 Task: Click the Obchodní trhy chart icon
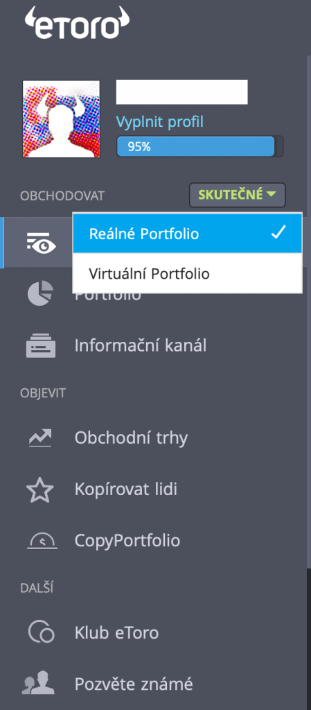tap(41, 438)
